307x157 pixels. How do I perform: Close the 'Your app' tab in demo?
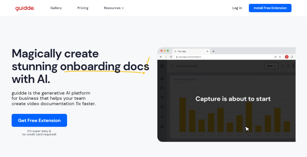pyautogui.click(x=207, y=51)
